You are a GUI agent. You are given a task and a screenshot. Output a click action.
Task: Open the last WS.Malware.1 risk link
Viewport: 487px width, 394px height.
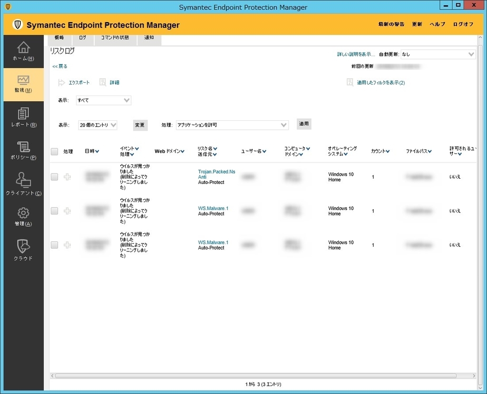(213, 242)
